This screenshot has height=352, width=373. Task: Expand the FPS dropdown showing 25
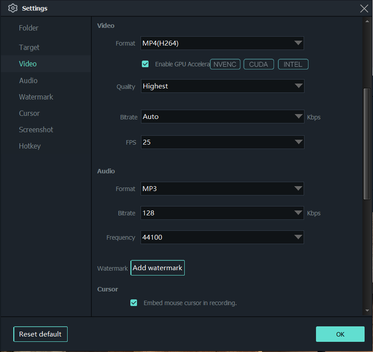222,142
